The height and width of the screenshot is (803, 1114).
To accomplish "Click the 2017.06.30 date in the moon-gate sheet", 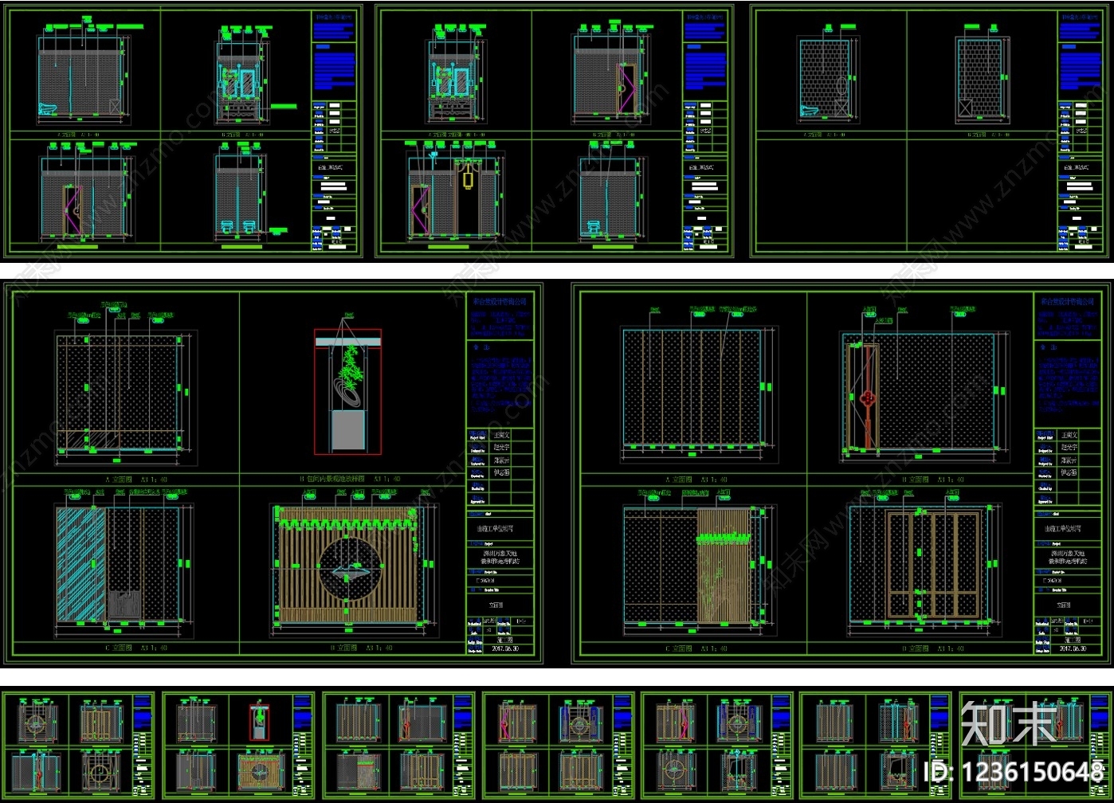I will [x=504, y=649].
